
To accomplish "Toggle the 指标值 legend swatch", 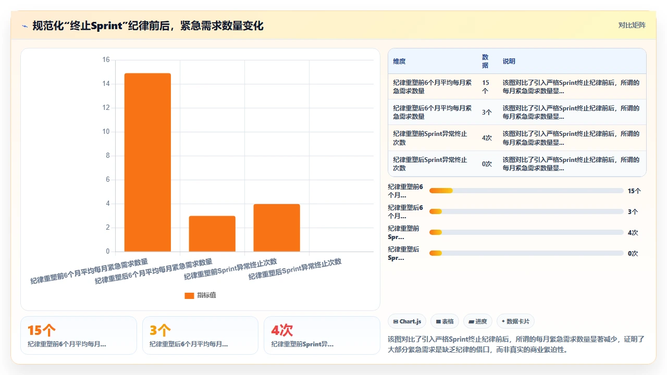I will point(189,295).
